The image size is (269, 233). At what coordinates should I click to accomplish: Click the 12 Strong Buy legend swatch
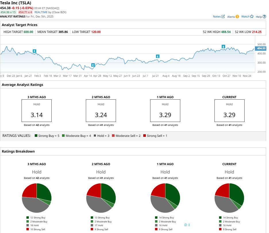coord(28,218)
